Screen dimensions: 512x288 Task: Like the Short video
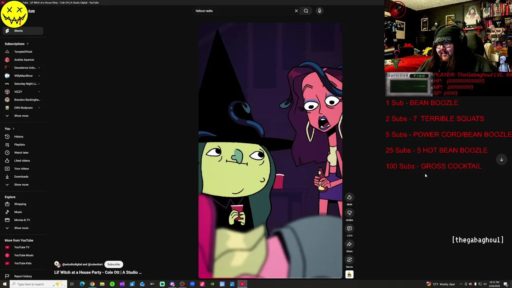[349, 197]
